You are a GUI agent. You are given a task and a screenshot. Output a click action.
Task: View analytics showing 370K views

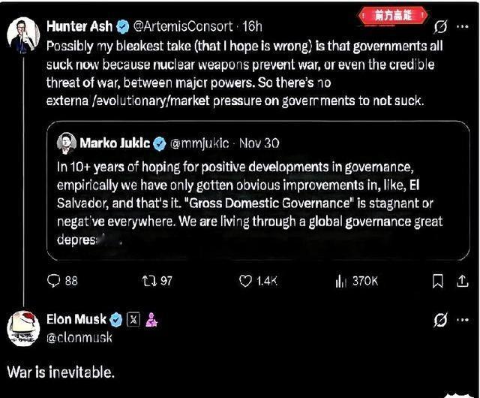click(340, 281)
